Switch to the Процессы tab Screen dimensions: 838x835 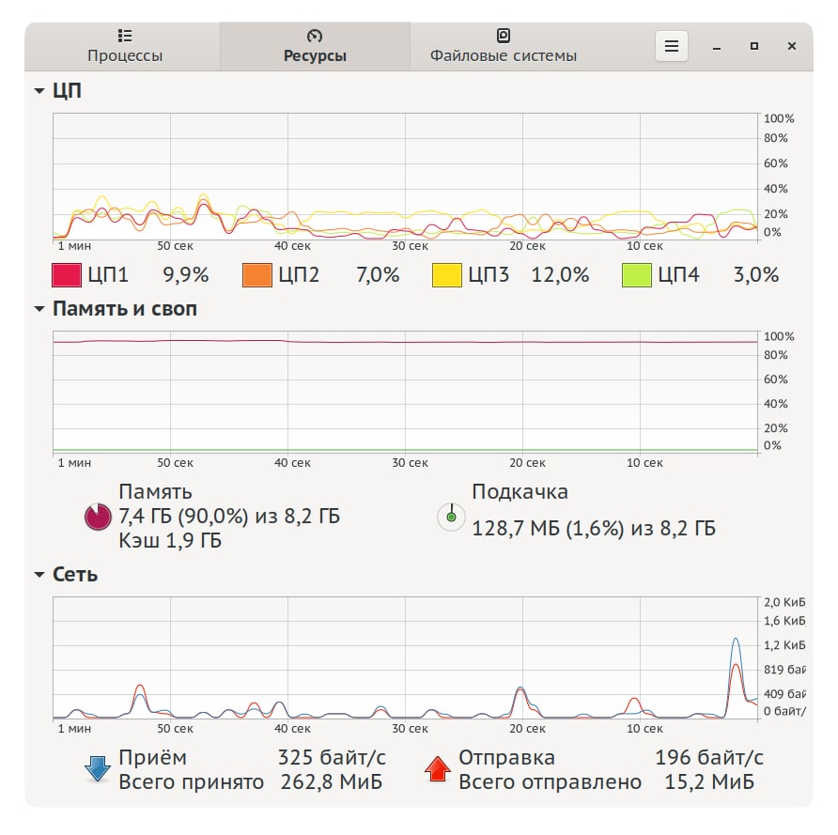click(x=125, y=46)
